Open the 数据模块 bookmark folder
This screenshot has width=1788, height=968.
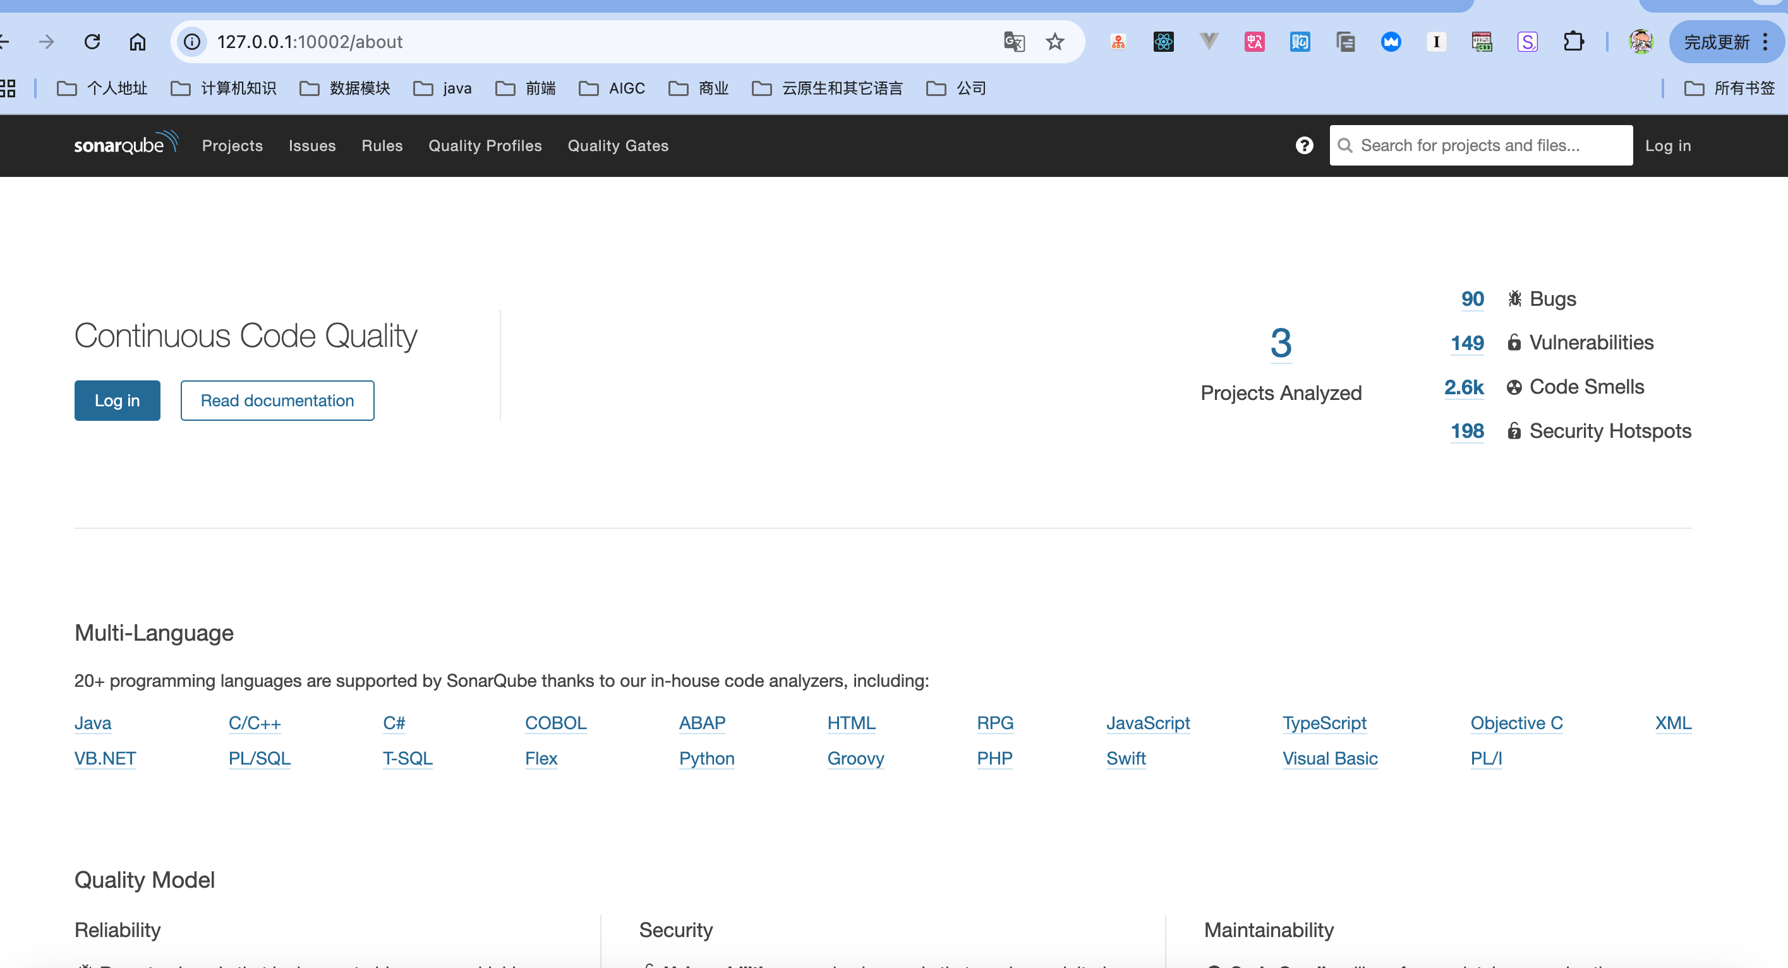[x=345, y=88]
